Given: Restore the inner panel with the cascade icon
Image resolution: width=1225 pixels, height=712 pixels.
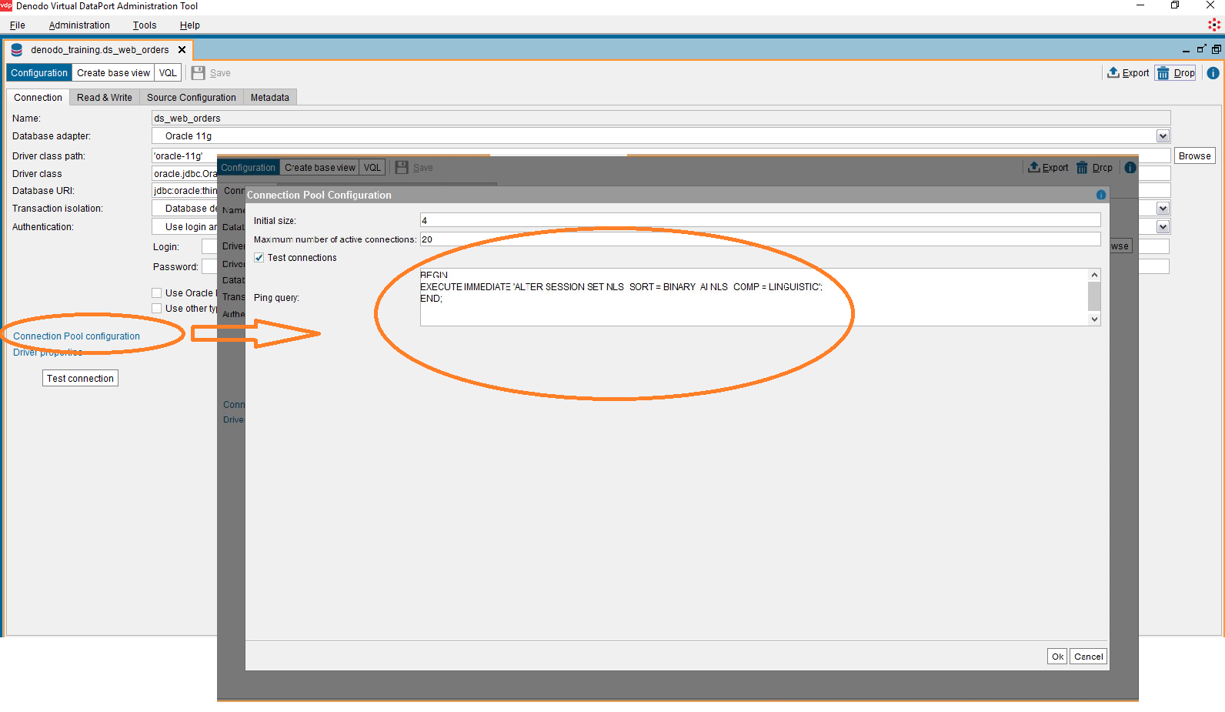Looking at the screenshot, I should (x=1217, y=49).
